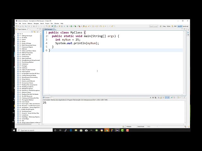
Task: Open the Navigate menu
Action: (x=36, y=24)
